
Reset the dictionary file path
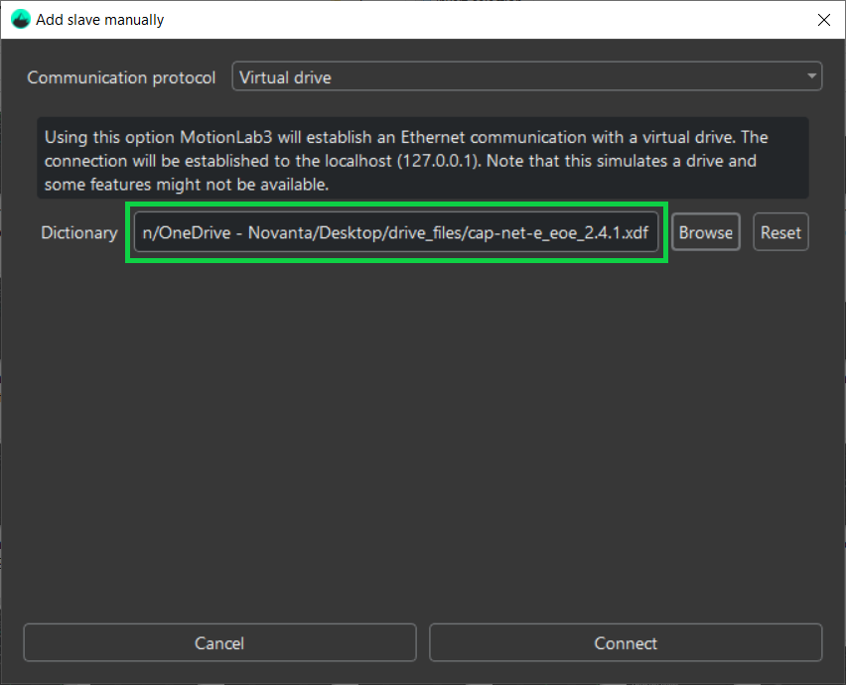coord(780,232)
